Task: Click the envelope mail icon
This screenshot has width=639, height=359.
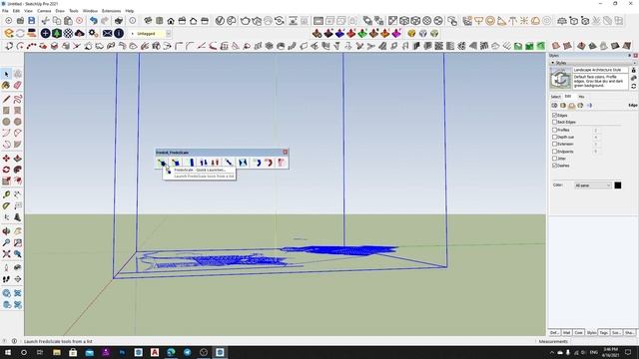Action: (107, 33)
